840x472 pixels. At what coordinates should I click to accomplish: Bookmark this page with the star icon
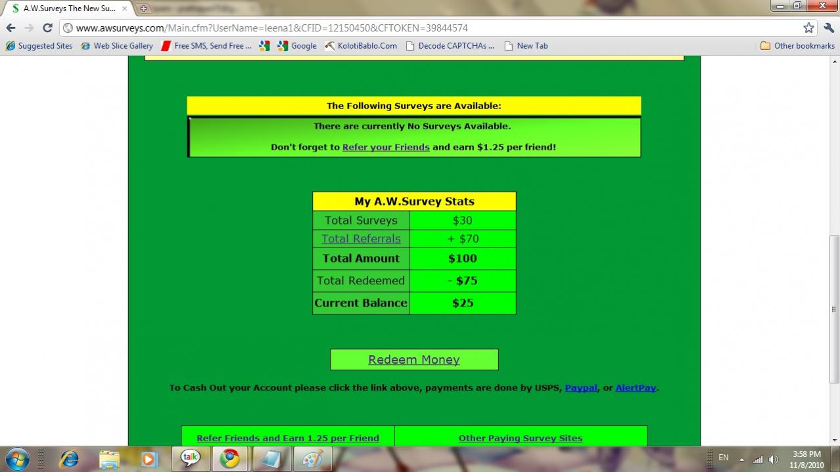point(808,28)
